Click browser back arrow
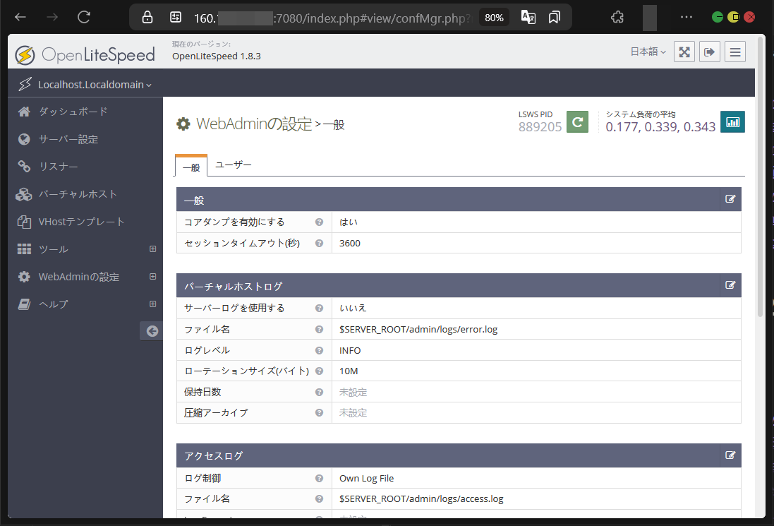 pyautogui.click(x=20, y=17)
